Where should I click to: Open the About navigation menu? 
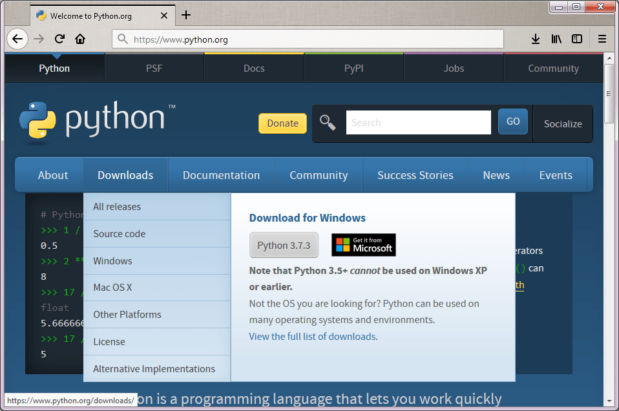pyautogui.click(x=53, y=175)
